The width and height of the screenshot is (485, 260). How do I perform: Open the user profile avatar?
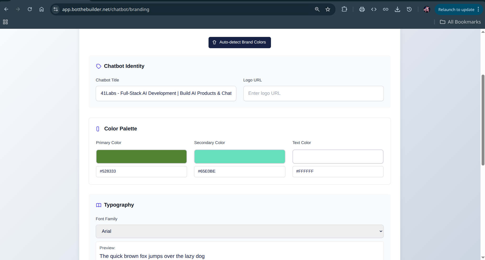427,9
